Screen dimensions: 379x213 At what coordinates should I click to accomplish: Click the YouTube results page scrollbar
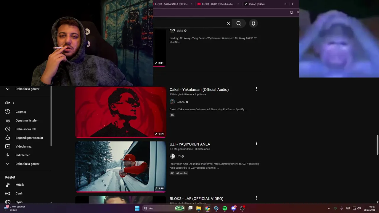(377, 145)
